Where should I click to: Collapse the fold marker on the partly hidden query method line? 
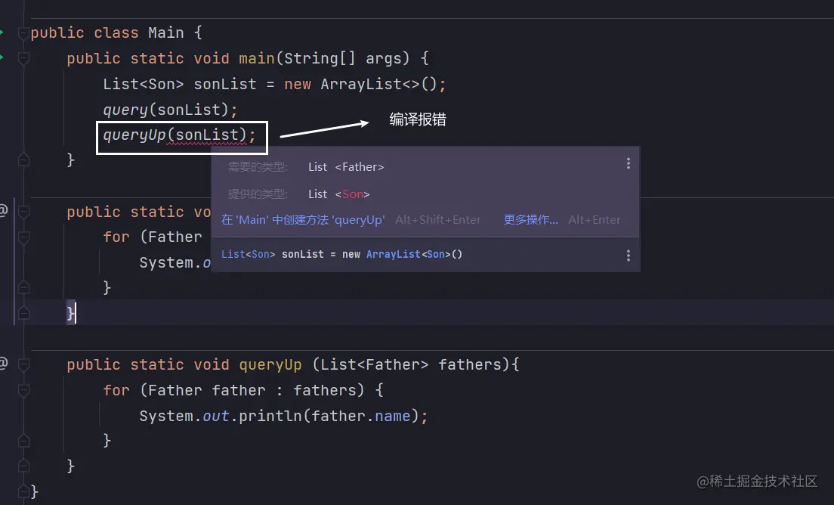[x=23, y=212]
